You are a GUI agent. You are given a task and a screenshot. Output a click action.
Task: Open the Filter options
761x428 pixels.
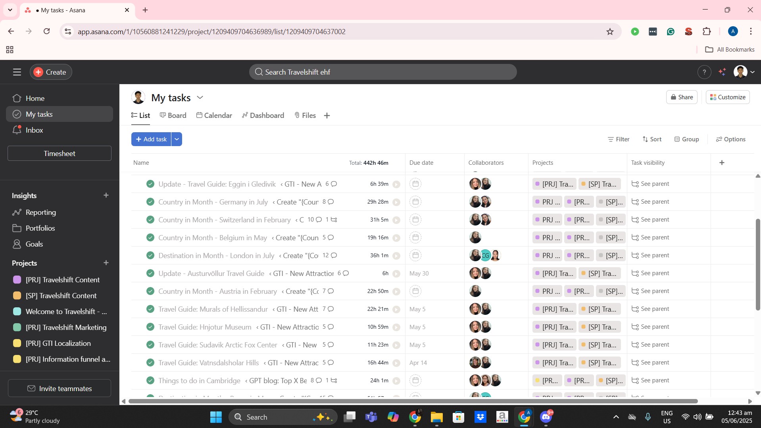click(619, 139)
